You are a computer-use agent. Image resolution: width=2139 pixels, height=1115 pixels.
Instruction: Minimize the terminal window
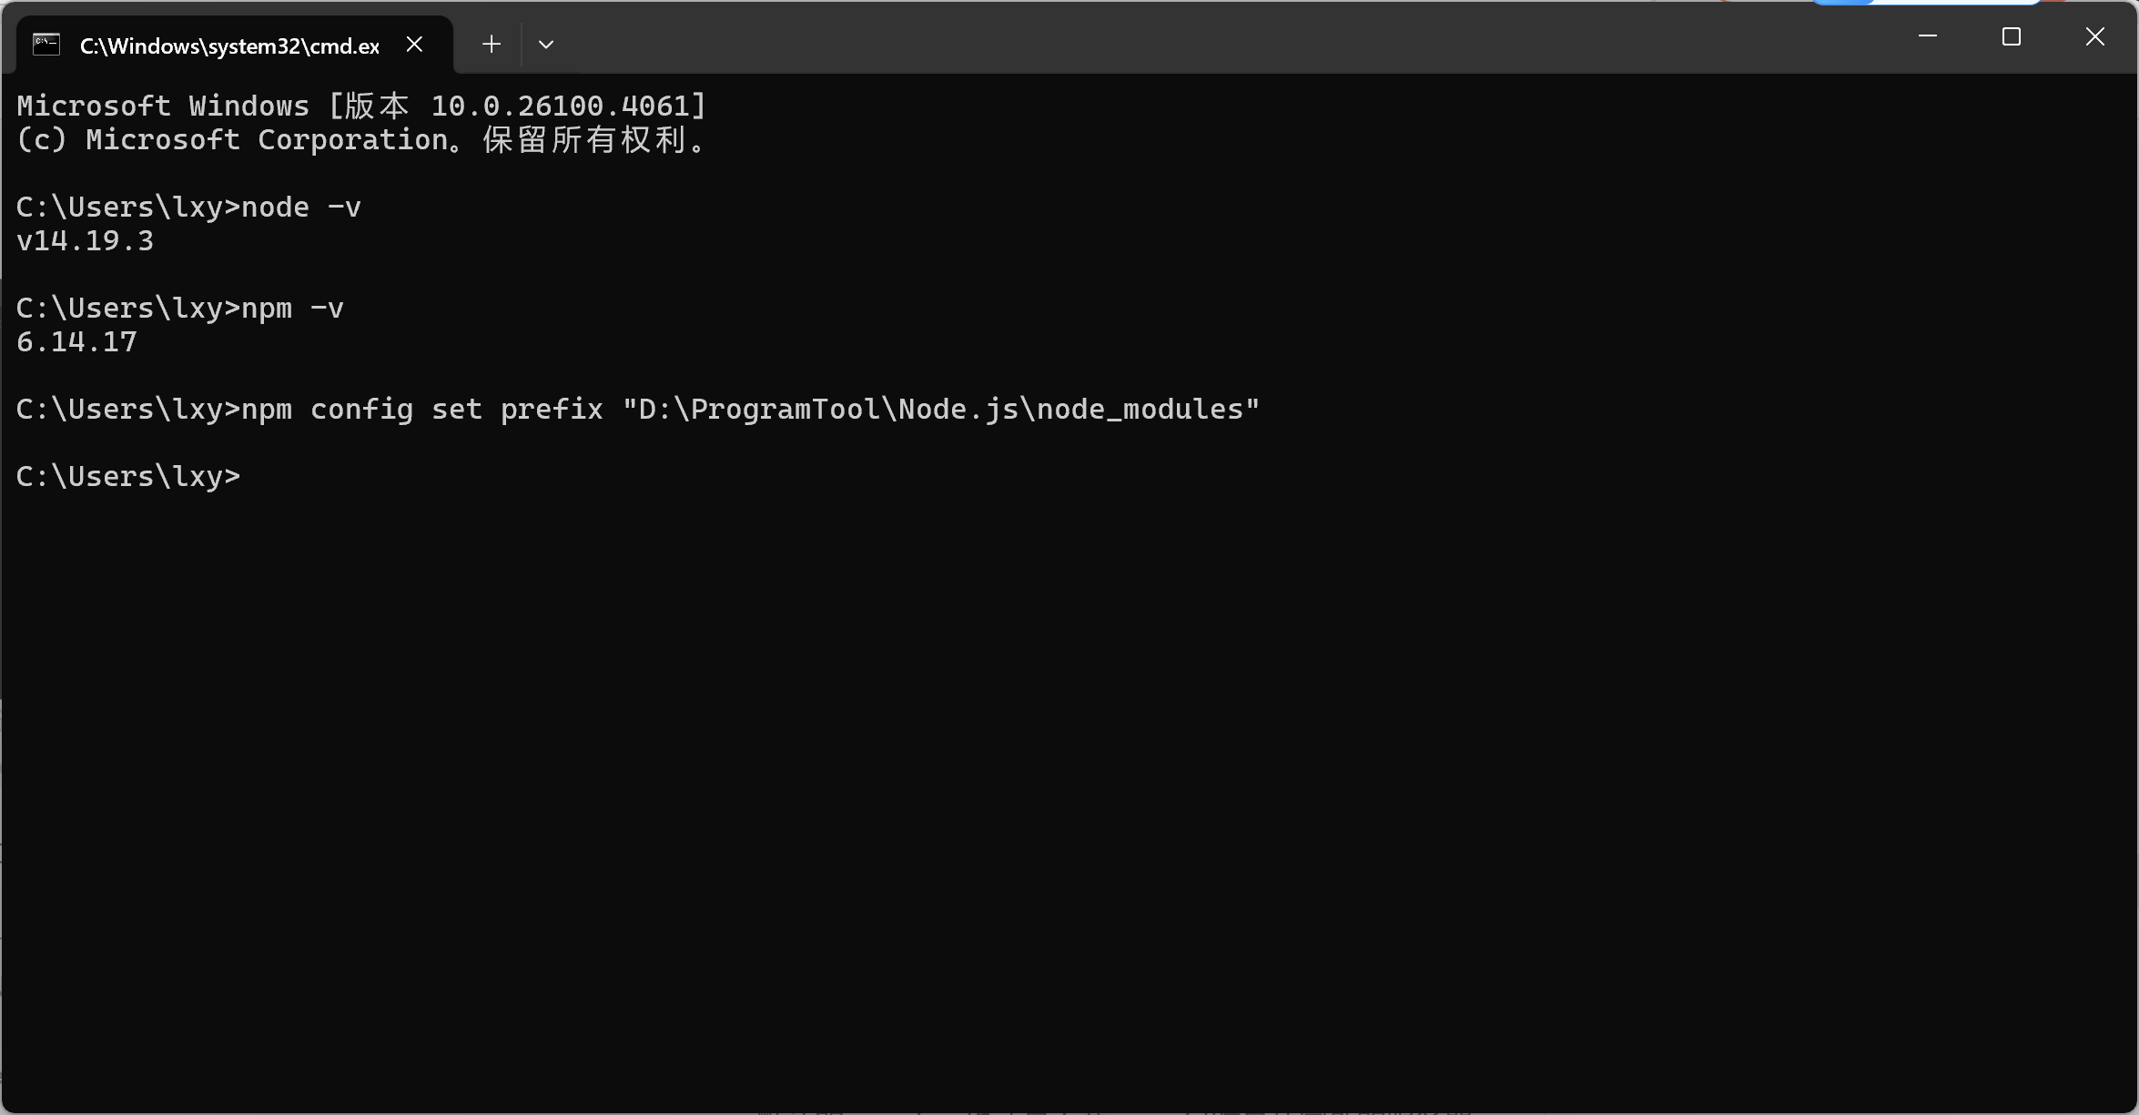[x=1927, y=36]
